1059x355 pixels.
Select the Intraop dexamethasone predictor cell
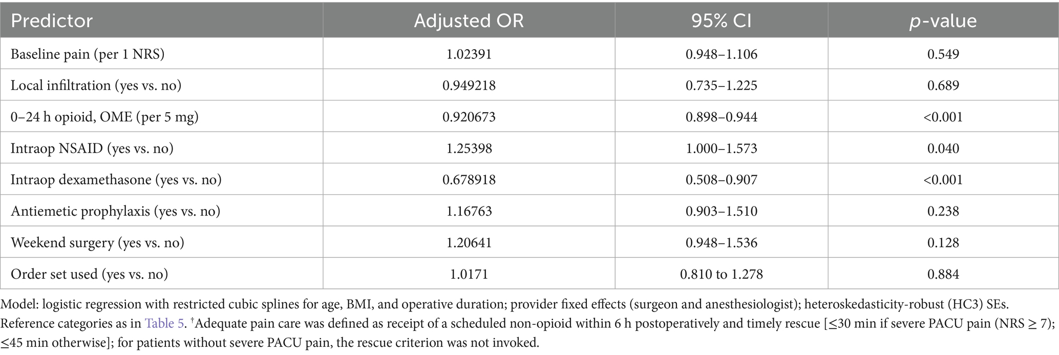pos(116,180)
